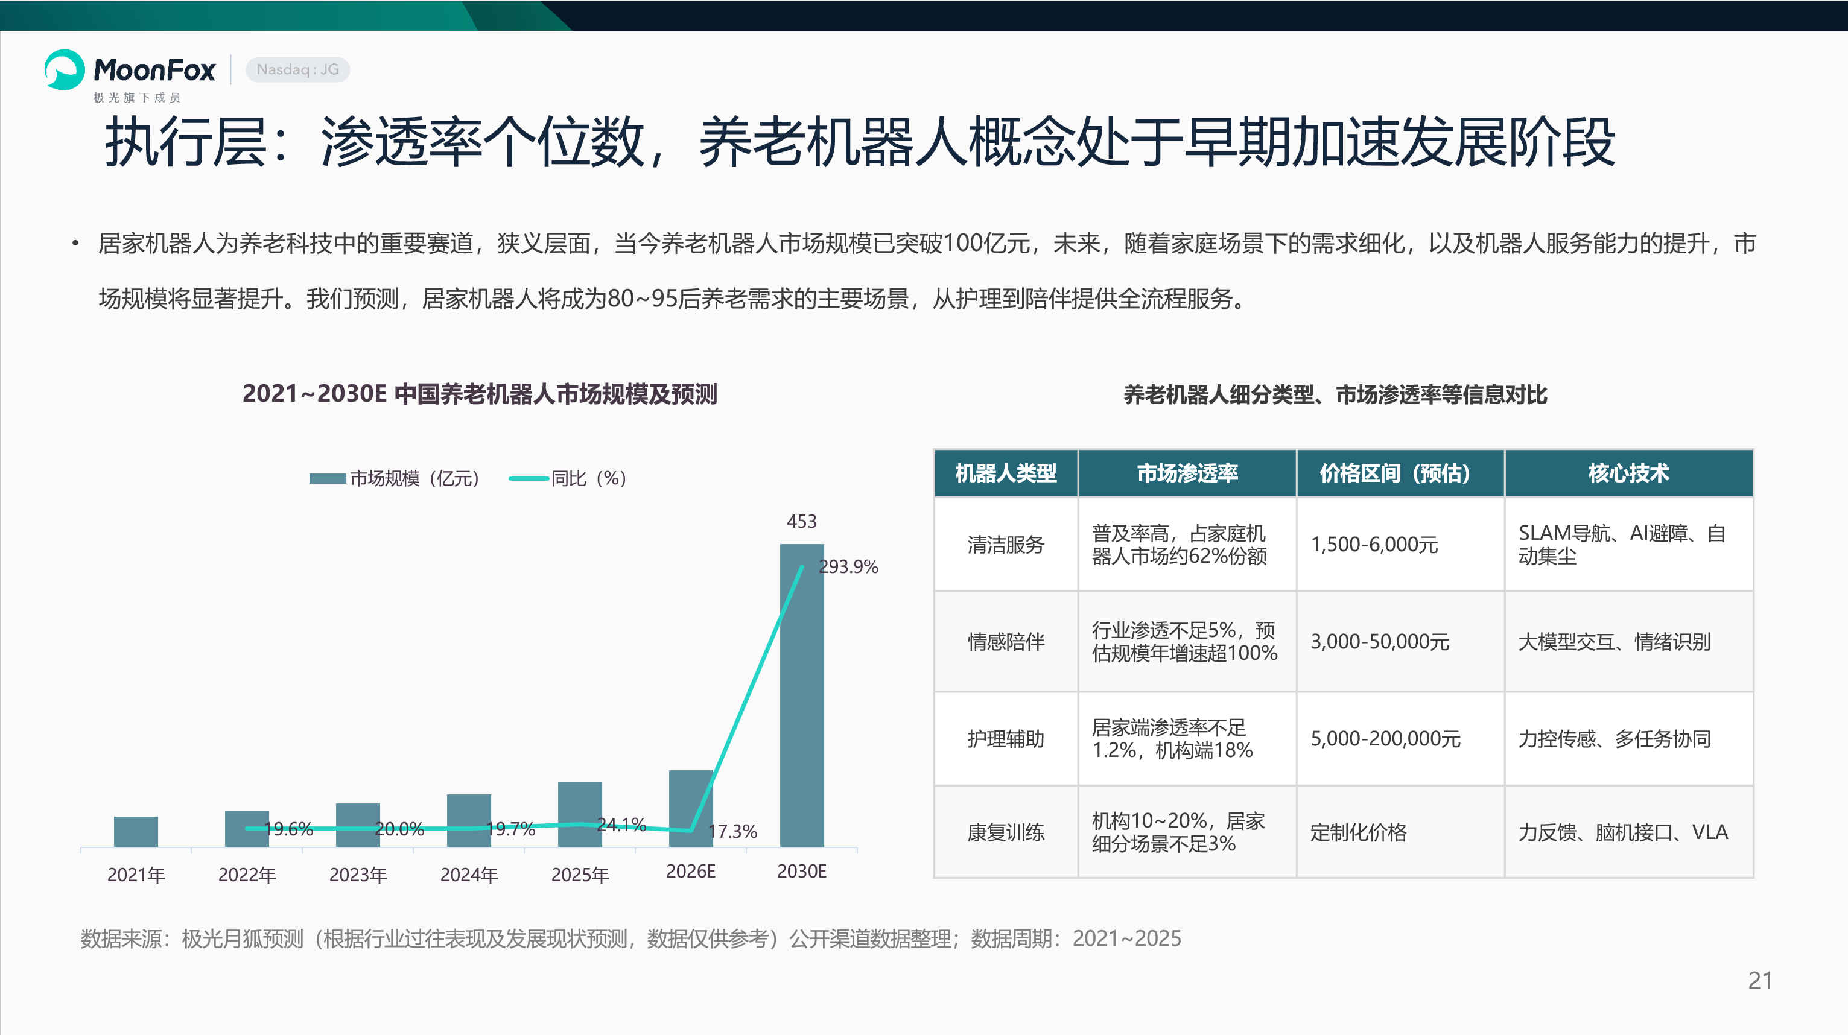Click the 核心技术 column header
Image resolution: width=1848 pixels, height=1035 pixels.
(1628, 473)
